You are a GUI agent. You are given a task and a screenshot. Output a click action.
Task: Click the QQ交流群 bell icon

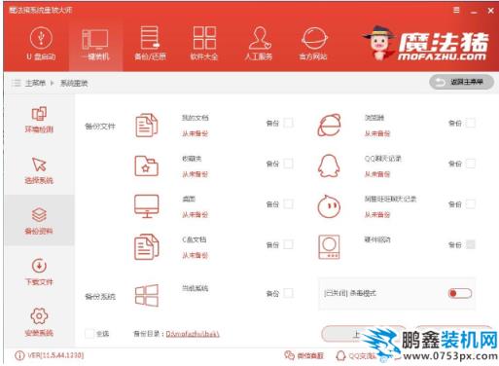tap(340, 355)
